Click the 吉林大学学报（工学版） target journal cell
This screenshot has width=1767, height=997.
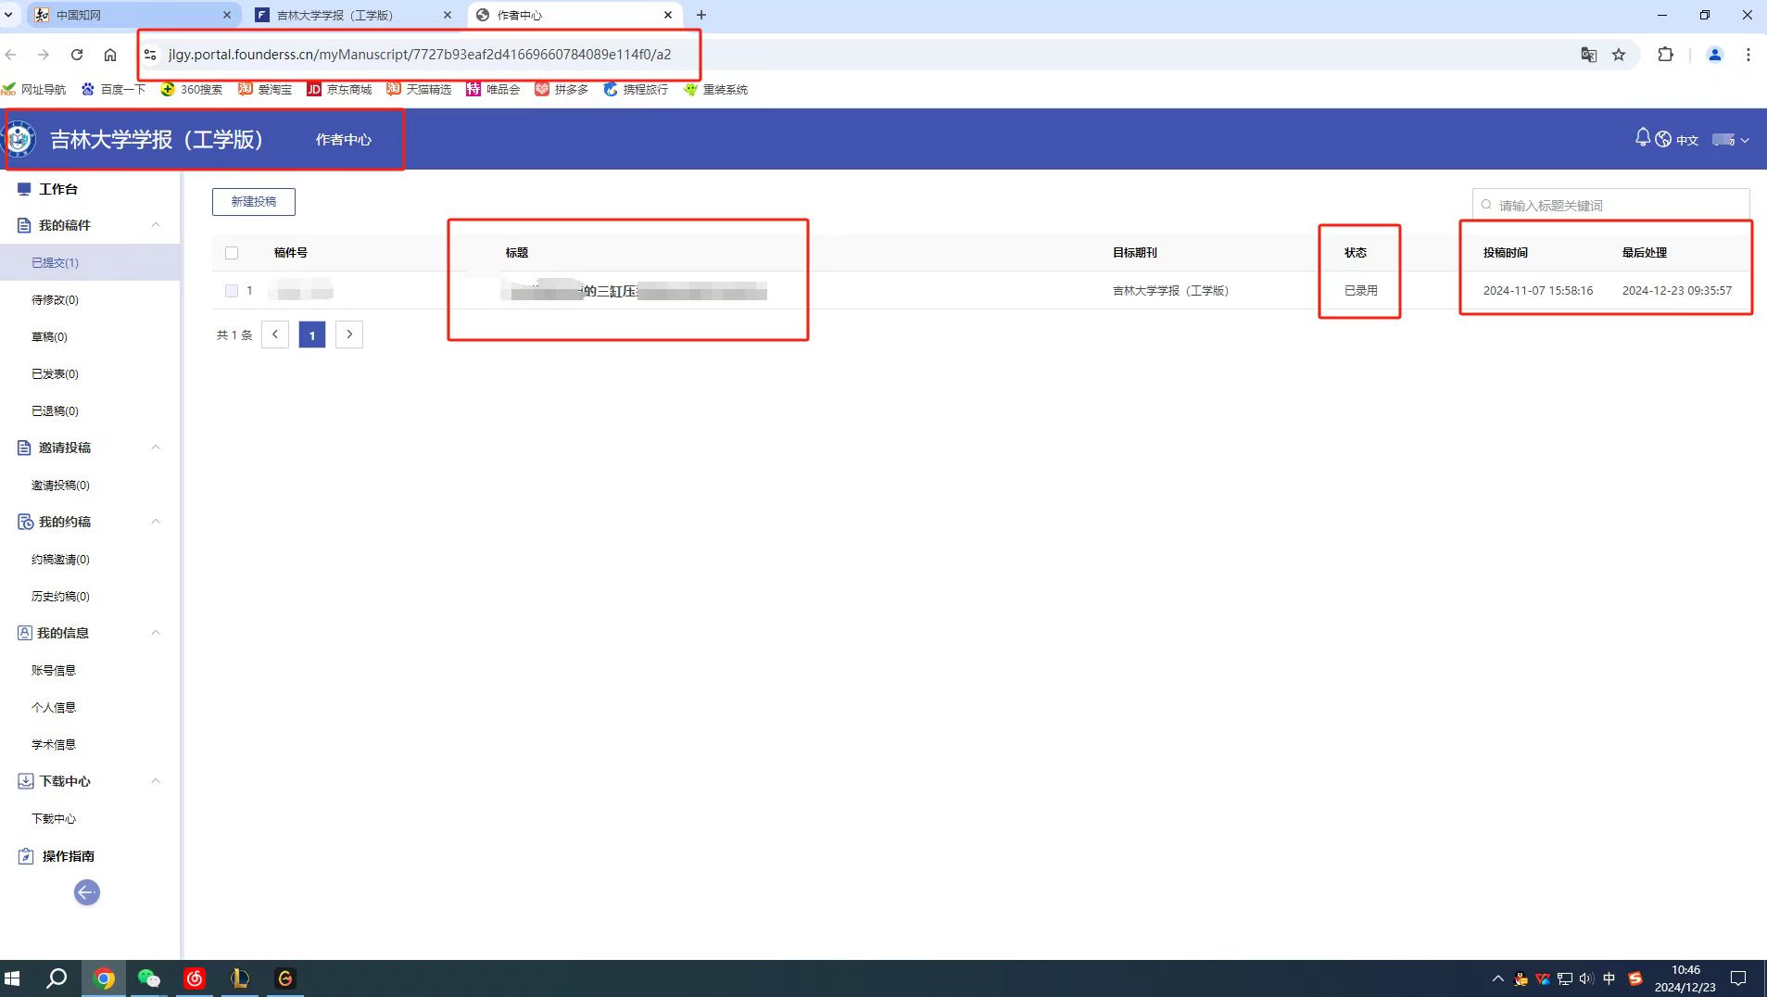1170,291
